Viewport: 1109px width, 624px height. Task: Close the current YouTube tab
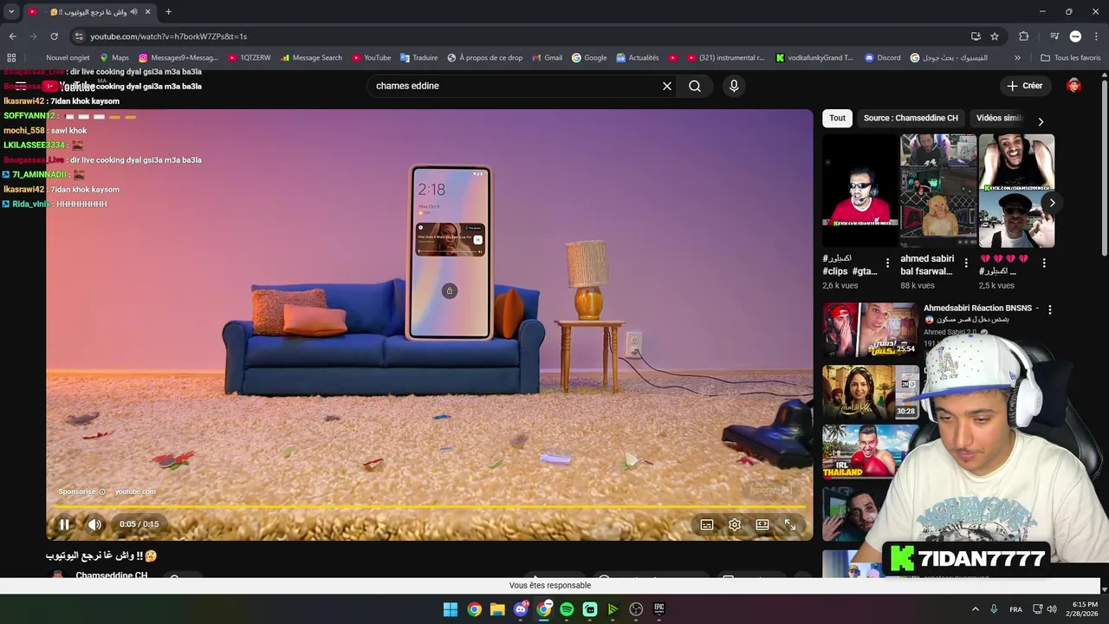click(x=147, y=12)
